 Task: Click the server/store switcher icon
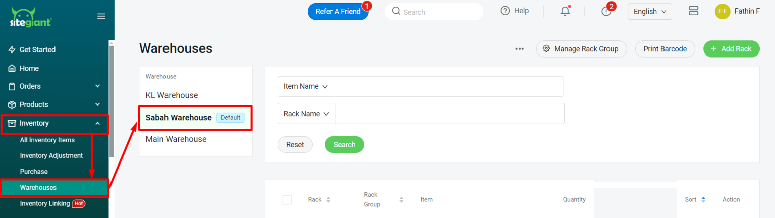tap(693, 11)
